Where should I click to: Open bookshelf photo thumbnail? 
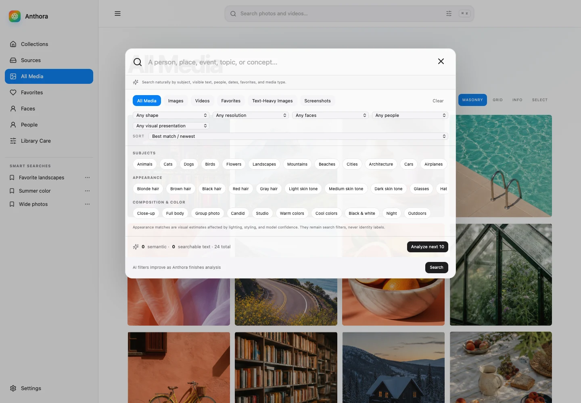pos(286,367)
